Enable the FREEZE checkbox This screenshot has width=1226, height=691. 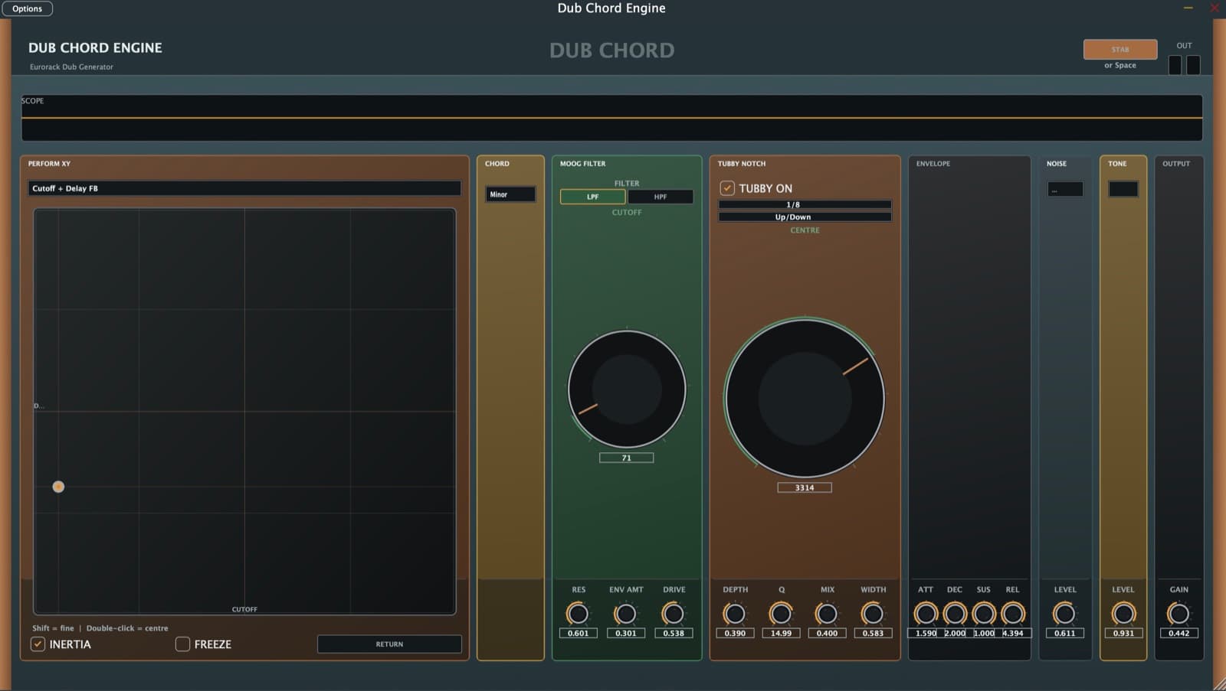[x=182, y=644]
